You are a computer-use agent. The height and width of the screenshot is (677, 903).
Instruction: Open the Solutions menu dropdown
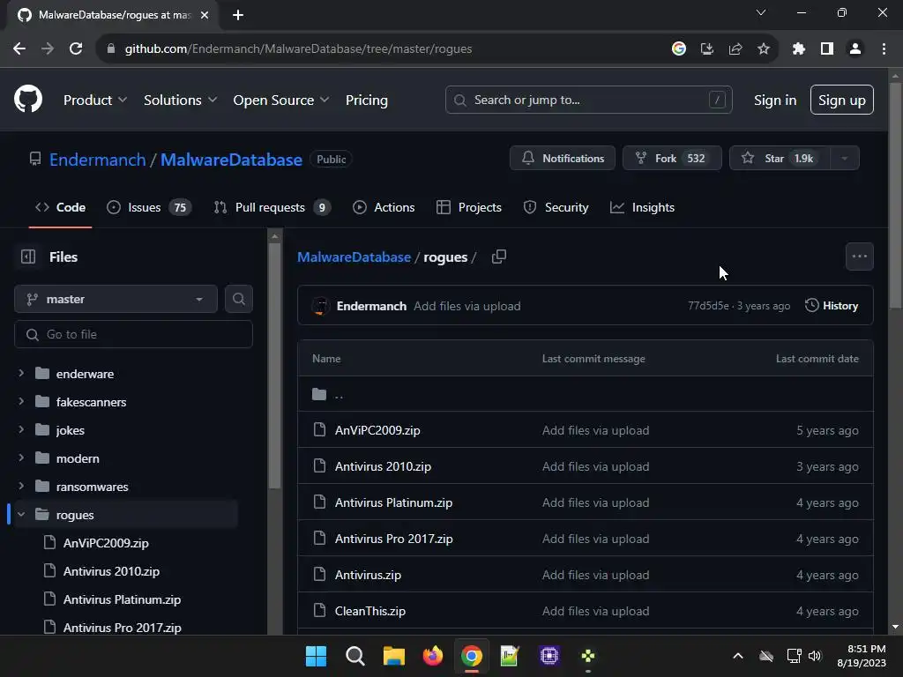(180, 100)
